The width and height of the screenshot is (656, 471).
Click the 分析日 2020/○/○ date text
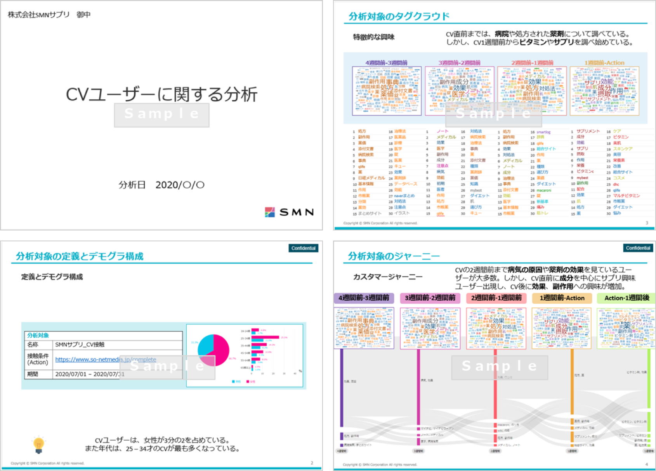point(161,185)
